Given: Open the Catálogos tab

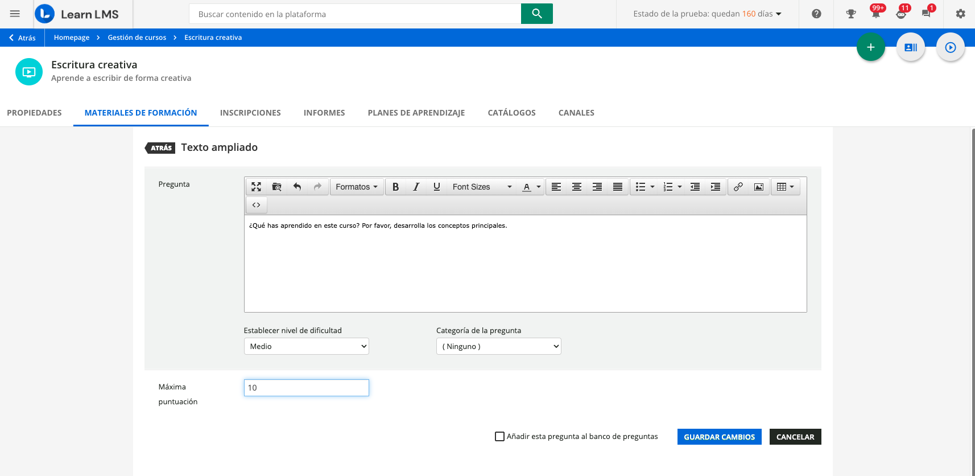Looking at the screenshot, I should click(x=512, y=113).
